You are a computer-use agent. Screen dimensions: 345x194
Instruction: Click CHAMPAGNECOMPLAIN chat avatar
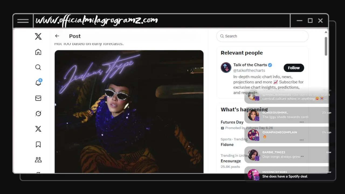click(253, 135)
